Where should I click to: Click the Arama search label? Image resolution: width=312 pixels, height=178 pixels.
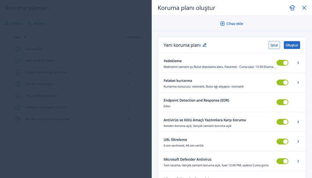click(39, 23)
